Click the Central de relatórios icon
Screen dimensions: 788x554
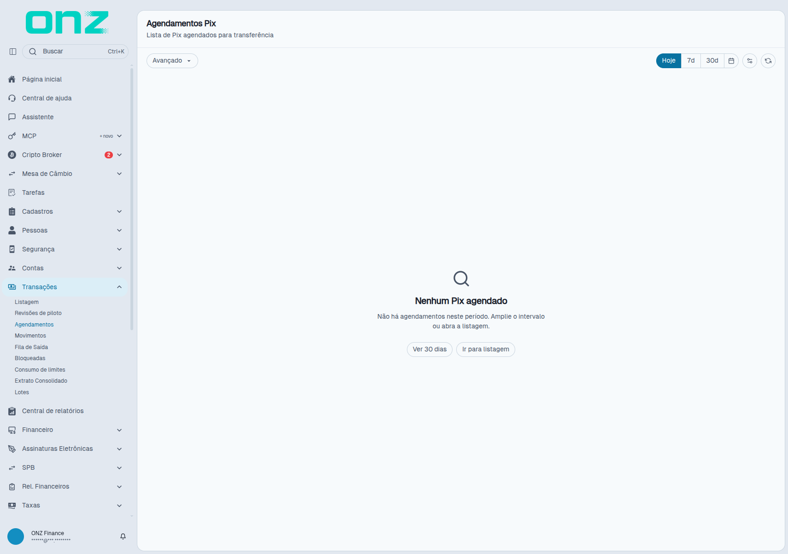click(12, 411)
